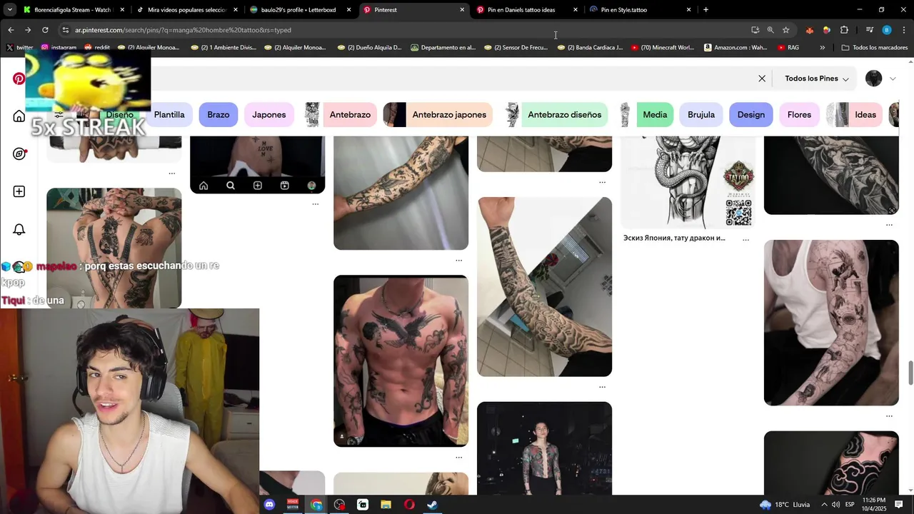
Task: Open the Explore compass icon in sidebar
Action: (19, 153)
